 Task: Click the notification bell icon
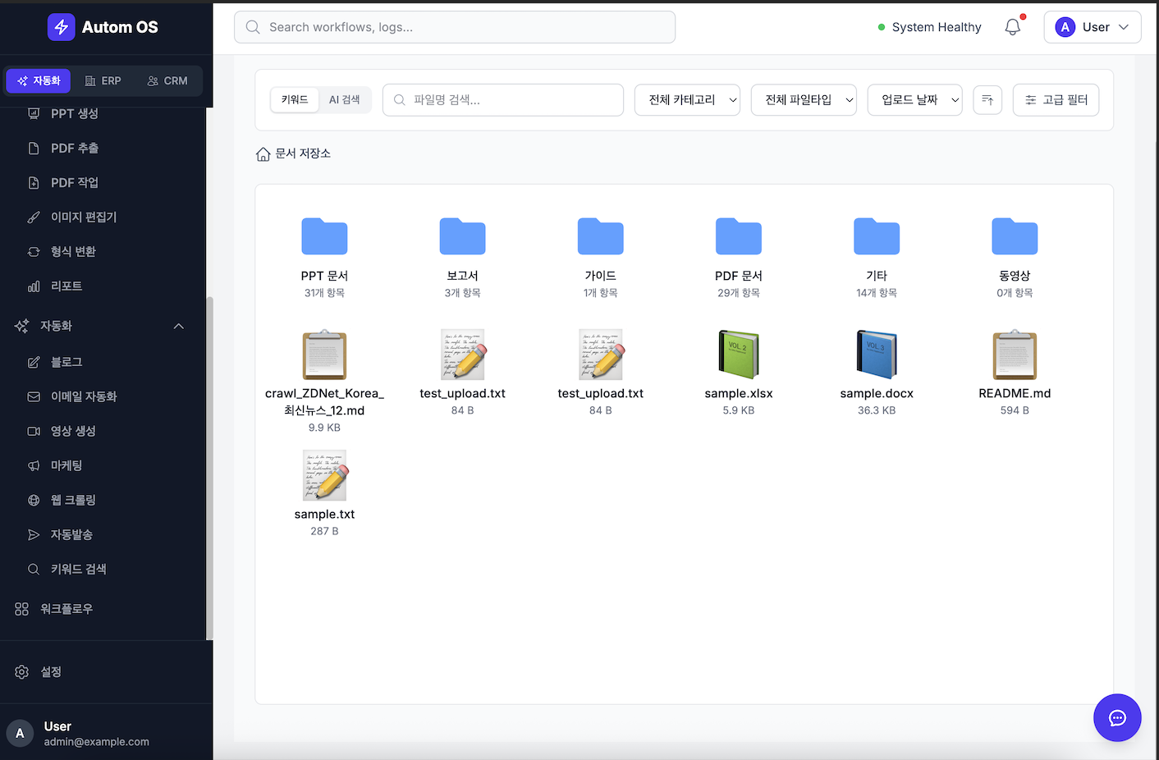coord(1013,27)
